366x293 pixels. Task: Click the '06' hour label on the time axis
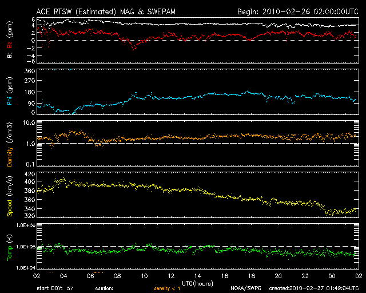[x=90, y=276]
